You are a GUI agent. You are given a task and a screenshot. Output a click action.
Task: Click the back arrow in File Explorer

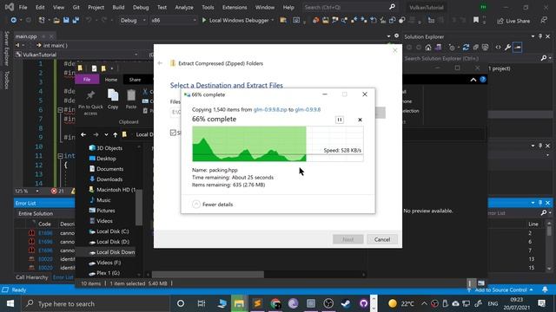coord(83,135)
